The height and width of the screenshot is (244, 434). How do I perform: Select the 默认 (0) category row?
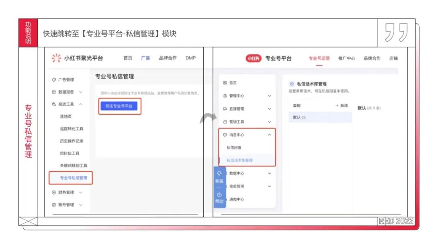click(x=320, y=117)
